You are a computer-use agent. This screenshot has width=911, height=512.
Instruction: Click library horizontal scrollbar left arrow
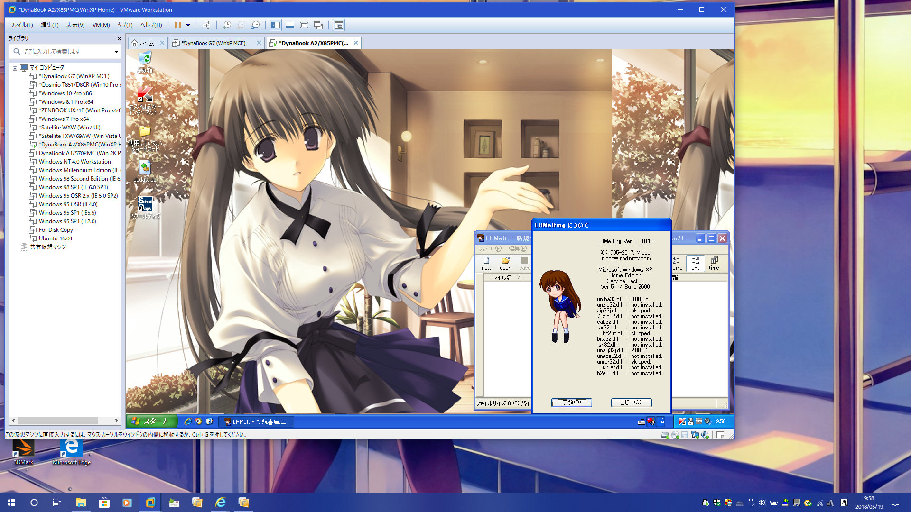pos(13,421)
